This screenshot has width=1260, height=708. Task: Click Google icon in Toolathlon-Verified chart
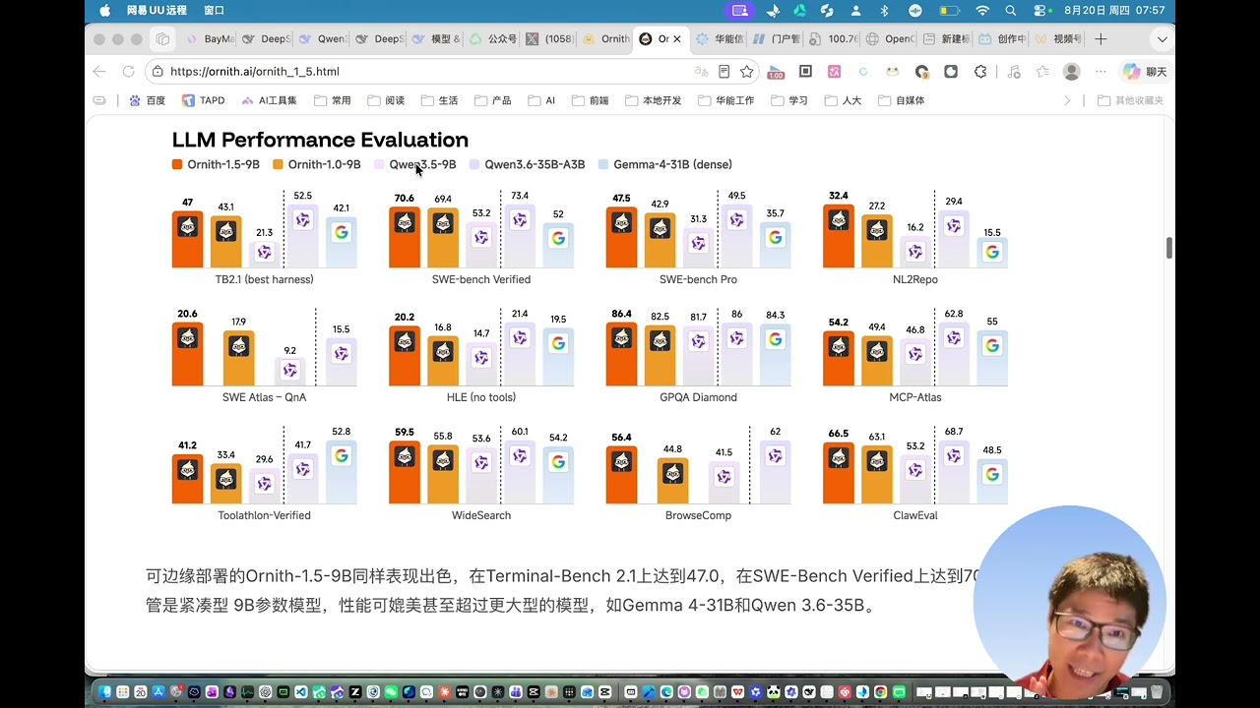341,455
